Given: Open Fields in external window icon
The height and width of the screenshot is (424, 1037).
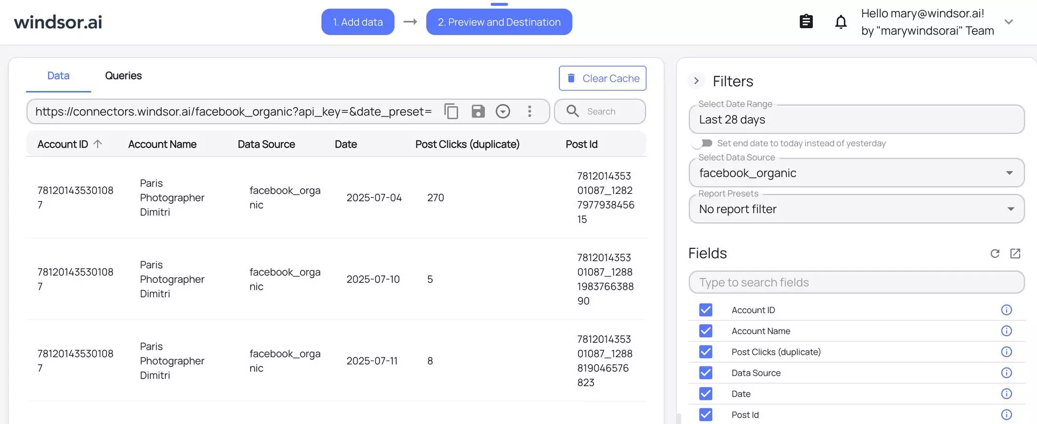Looking at the screenshot, I should pos(1015,254).
